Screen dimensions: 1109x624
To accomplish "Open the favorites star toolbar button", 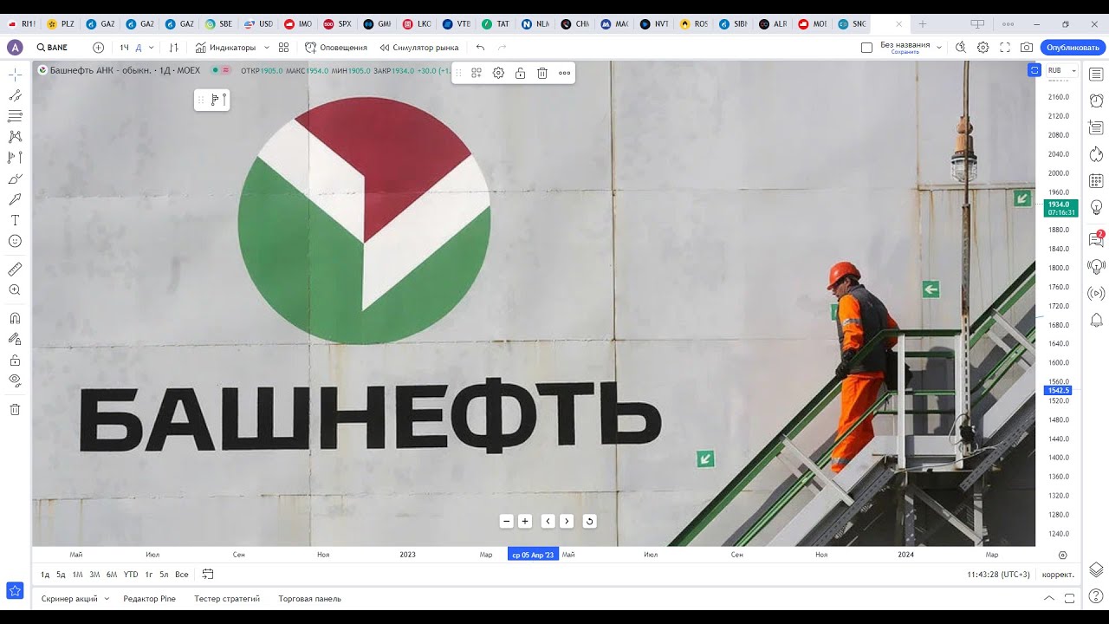I will [15, 591].
